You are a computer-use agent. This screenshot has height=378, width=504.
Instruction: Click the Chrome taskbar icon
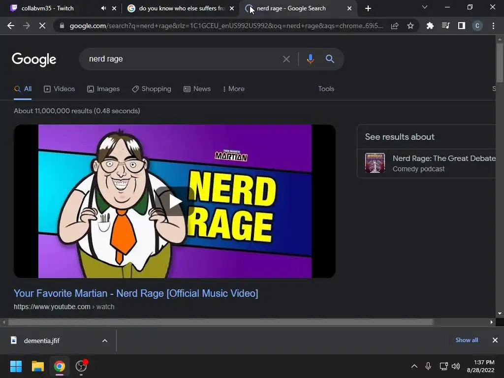(x=59, y=366)
